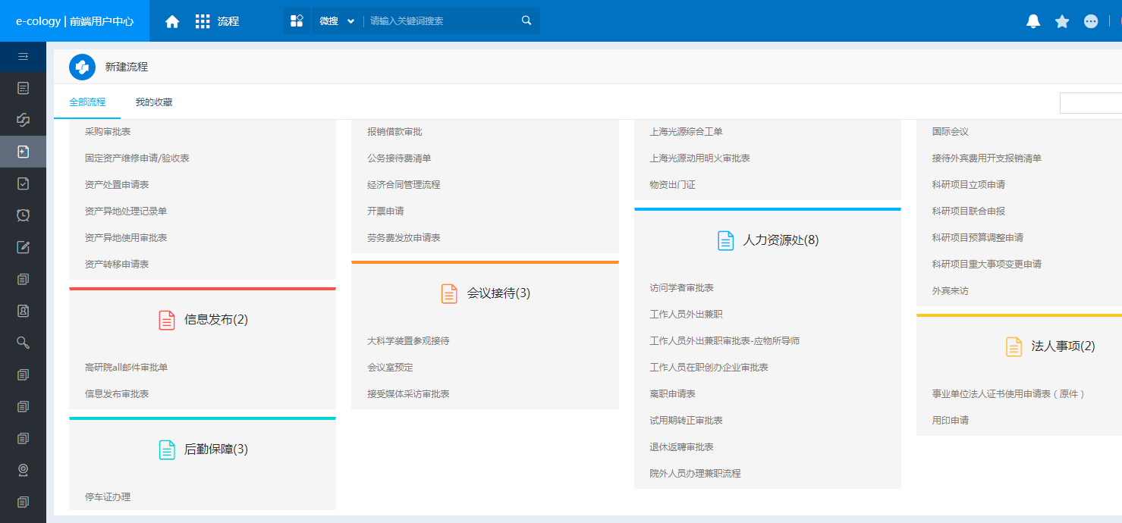Expand the 微搜 search type dropdown
Viewport: 1122px width, 523px height.
pyautogui.click(x=336, y=21)
